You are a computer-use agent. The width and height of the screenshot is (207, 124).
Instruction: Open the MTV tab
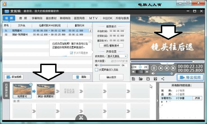(x=93, y=18)
